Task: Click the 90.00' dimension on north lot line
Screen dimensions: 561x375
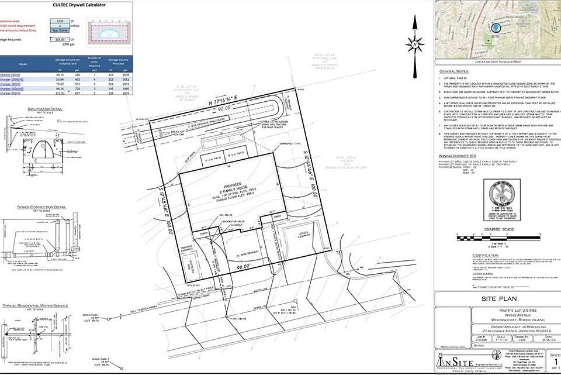Action: (x=226, y=109)
